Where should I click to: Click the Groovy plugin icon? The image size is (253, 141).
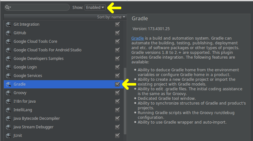(x=8, y=93)
